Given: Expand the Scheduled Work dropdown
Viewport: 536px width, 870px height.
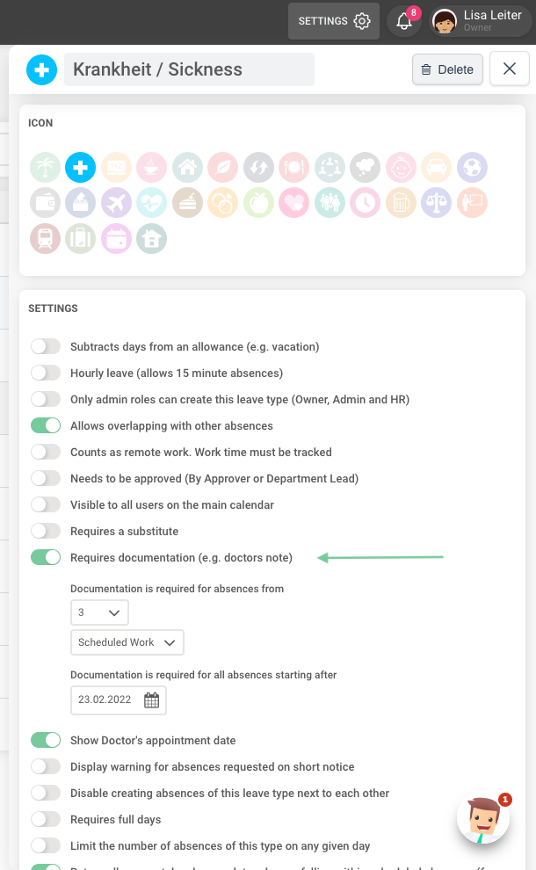Looking at the screenshot, I should coord(127,642).
